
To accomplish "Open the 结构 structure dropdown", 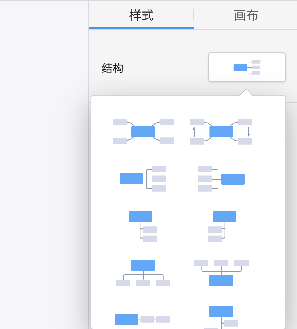I will tap(247, 67).
